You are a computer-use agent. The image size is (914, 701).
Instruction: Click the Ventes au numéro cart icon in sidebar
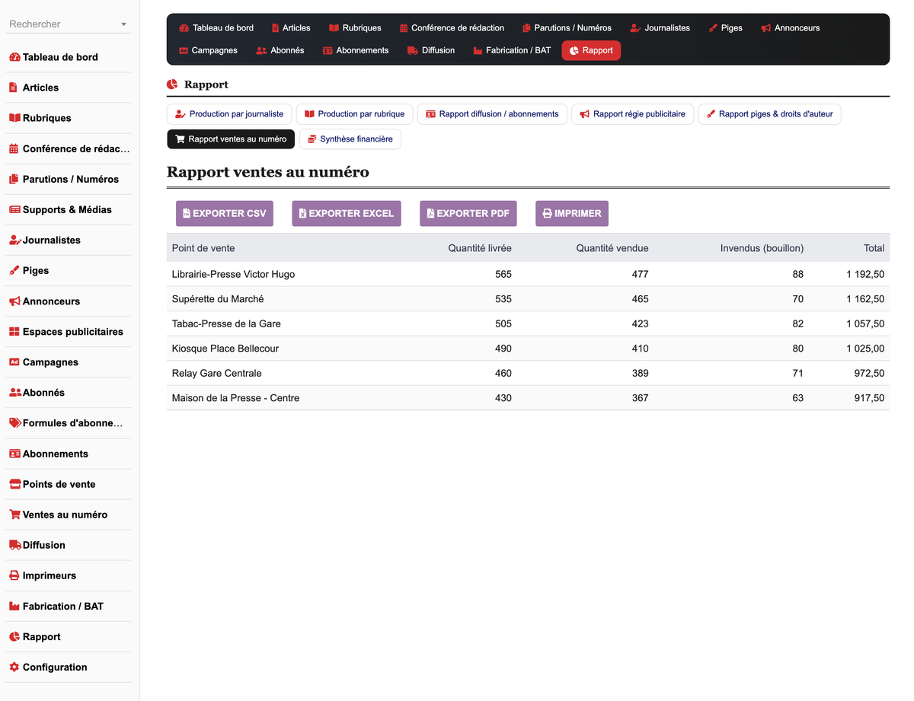(x=14, y=515)
